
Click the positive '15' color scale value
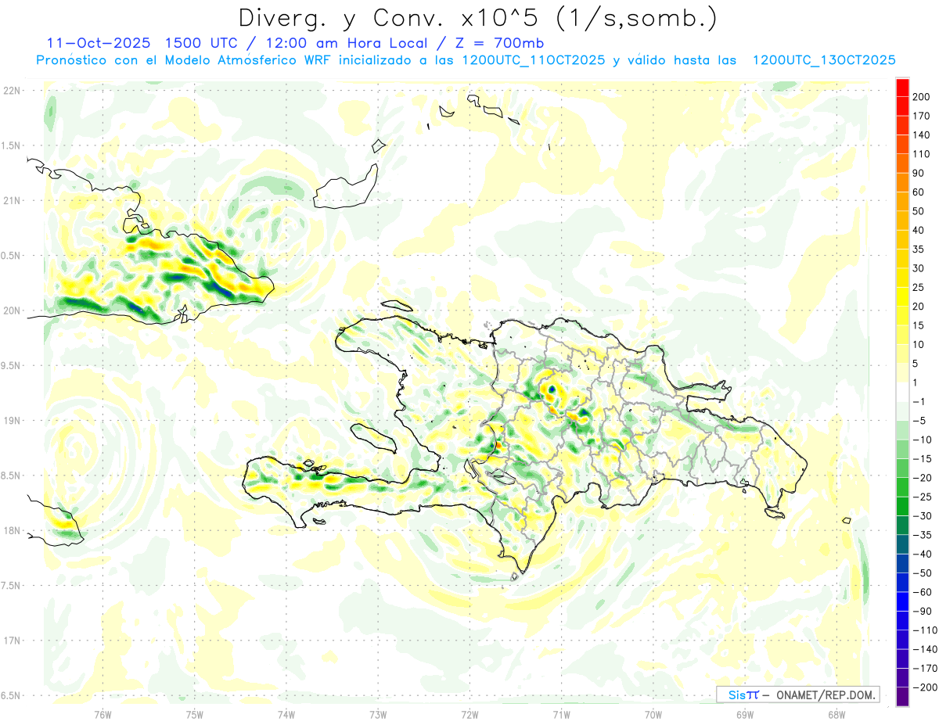coord(920,325)
